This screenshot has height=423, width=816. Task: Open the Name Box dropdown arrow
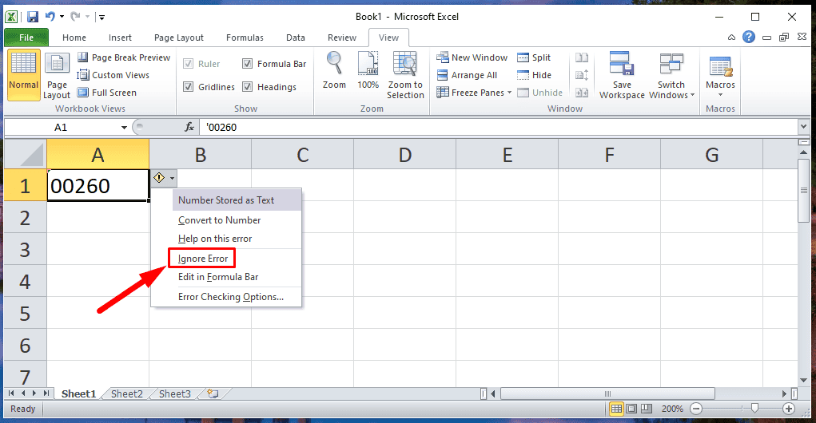(124, 127)
